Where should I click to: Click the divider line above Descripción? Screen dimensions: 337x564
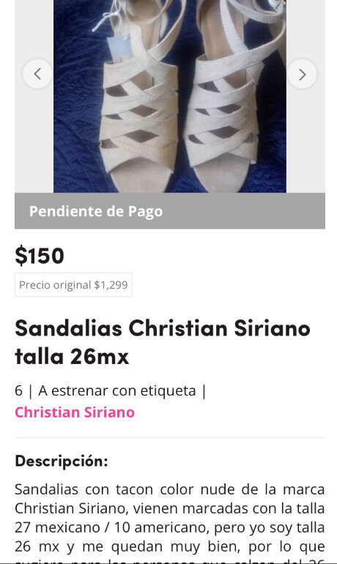pyautogui.click(x=170, y=438)
